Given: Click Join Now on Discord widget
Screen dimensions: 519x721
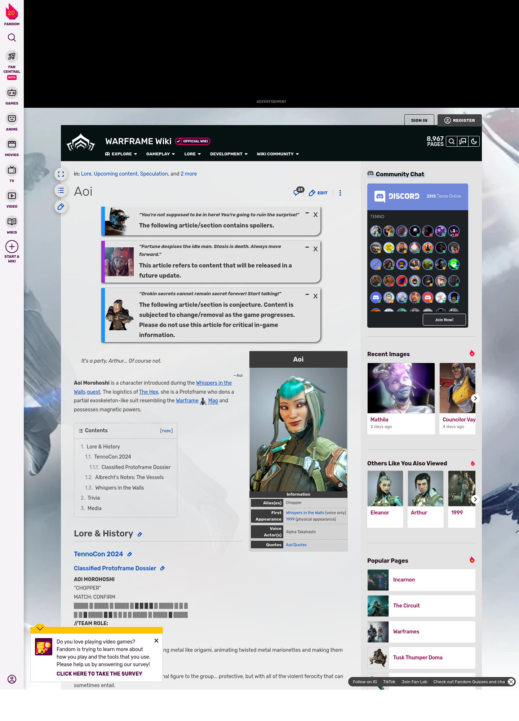Looking at the screenshot, I should point(444,320).
